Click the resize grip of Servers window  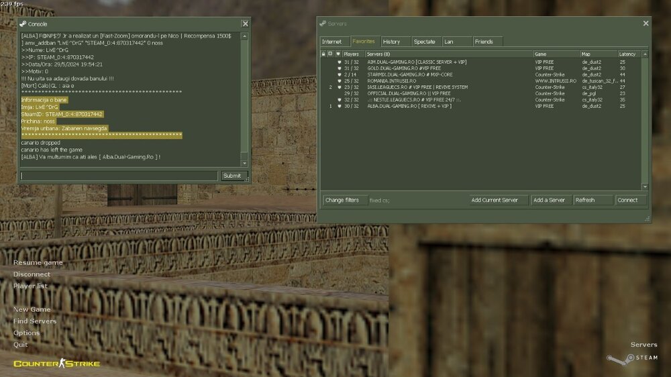pos(647,219)
